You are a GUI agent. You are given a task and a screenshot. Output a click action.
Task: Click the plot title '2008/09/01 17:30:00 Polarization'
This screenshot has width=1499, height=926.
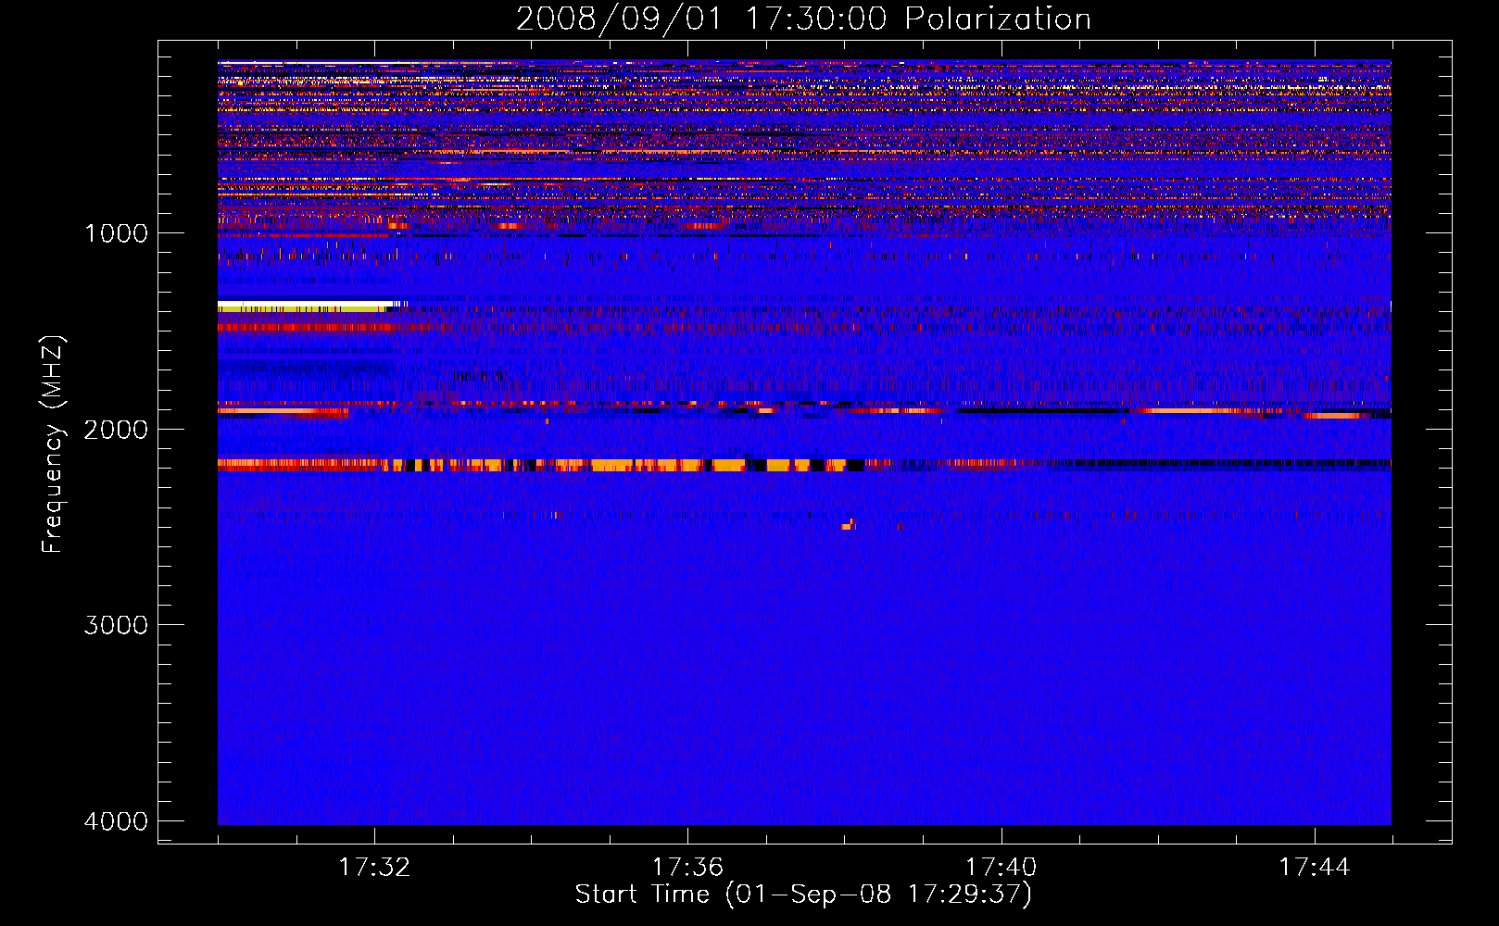point(803,19)
